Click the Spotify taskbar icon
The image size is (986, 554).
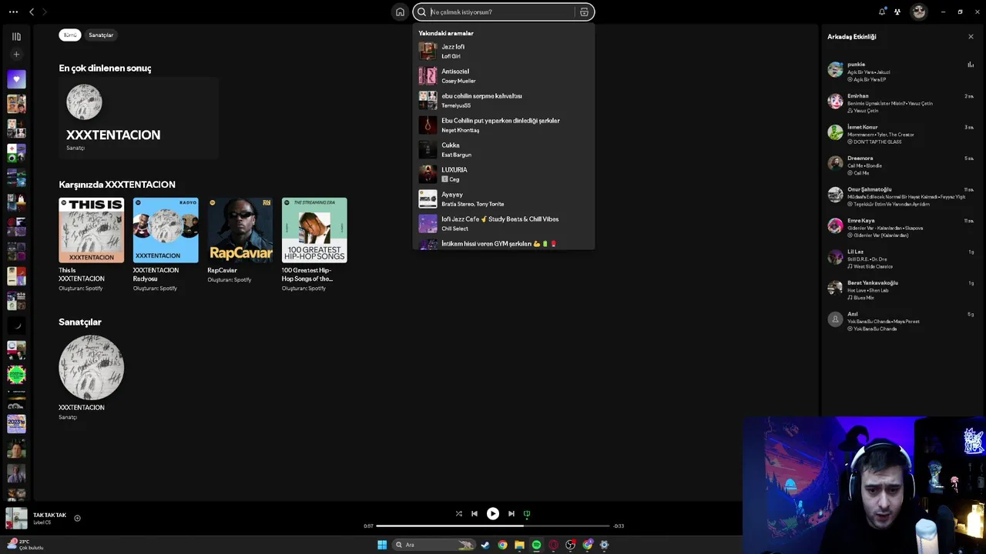[536, 545]
